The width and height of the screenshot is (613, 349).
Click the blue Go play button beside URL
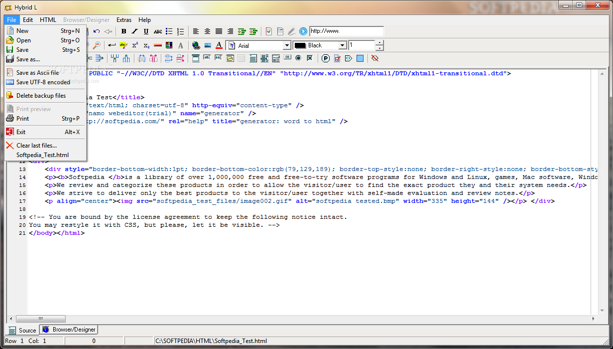tap(303, 31)
